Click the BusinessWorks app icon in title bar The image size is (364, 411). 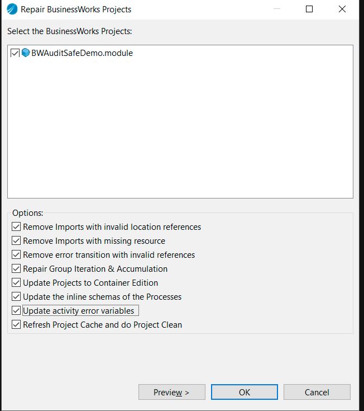(12, 9)
